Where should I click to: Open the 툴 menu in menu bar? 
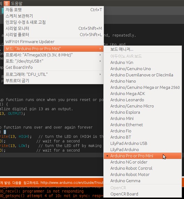pos(7,3)
